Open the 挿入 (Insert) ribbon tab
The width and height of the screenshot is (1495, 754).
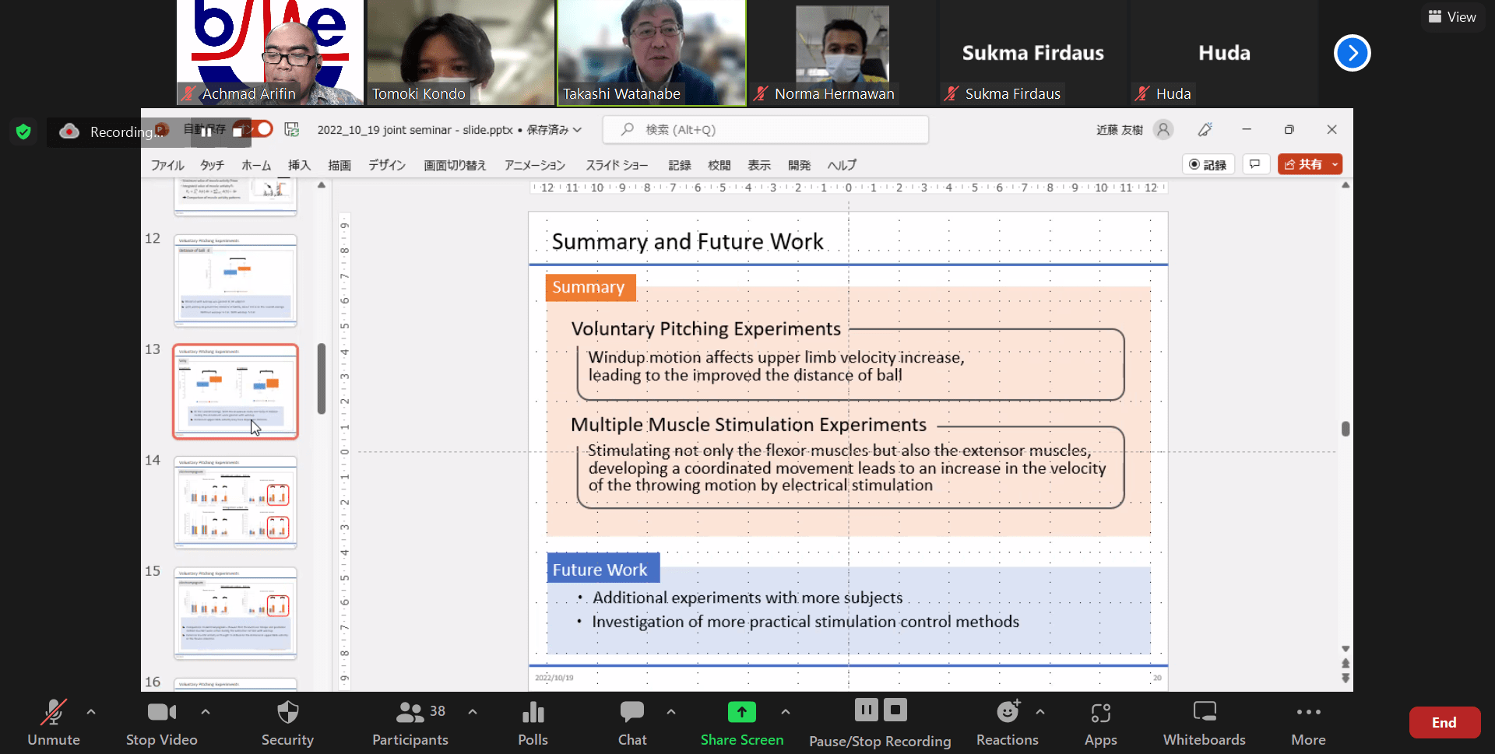(299, 165)
